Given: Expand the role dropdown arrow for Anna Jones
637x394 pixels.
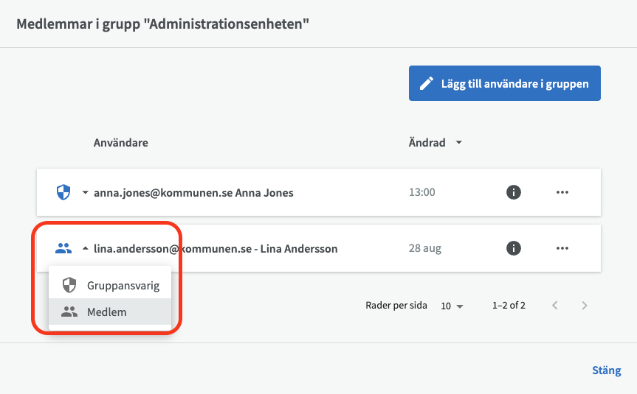Looking at the screenshot, I should click(85, 192).
